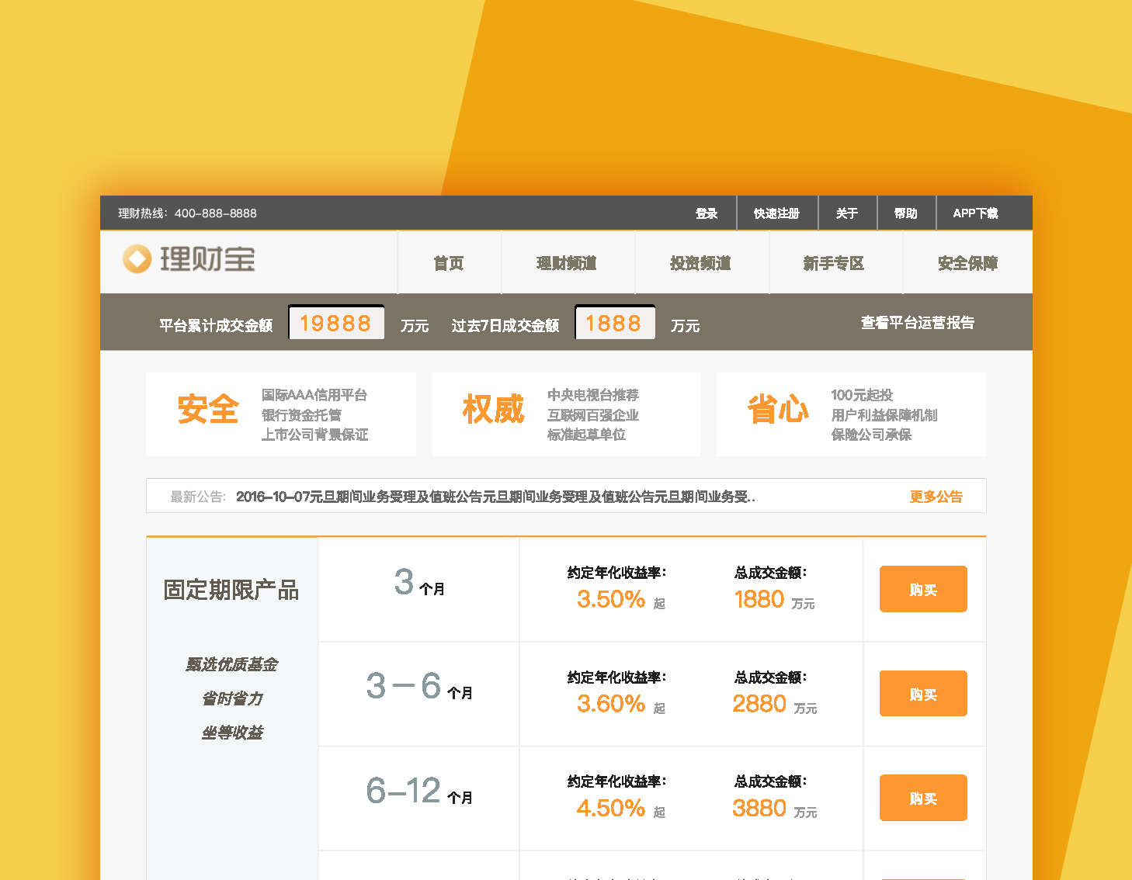Go to the 首页 home tab
Viewport: 1132px width, 880px height.
tap(449, 263)
